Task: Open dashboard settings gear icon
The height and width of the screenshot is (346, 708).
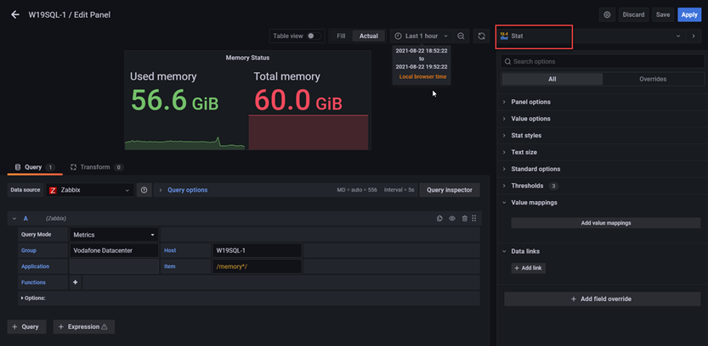Action: pos(607,14)
